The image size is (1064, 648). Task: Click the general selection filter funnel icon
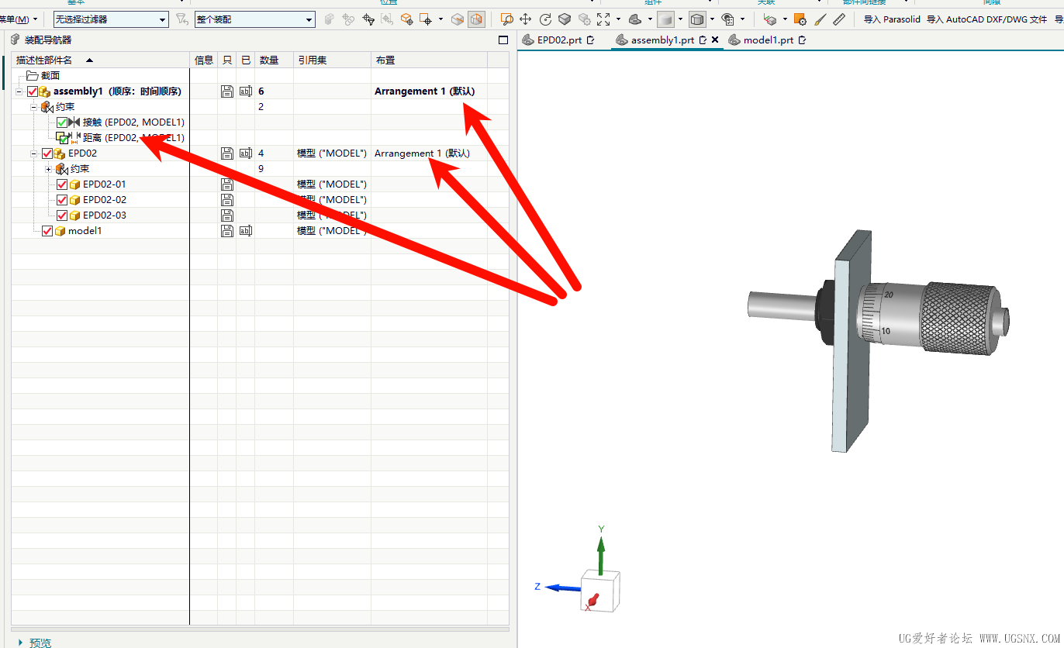point(181,19)
